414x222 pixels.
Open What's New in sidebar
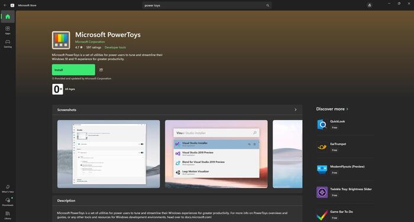click(8, 188)
